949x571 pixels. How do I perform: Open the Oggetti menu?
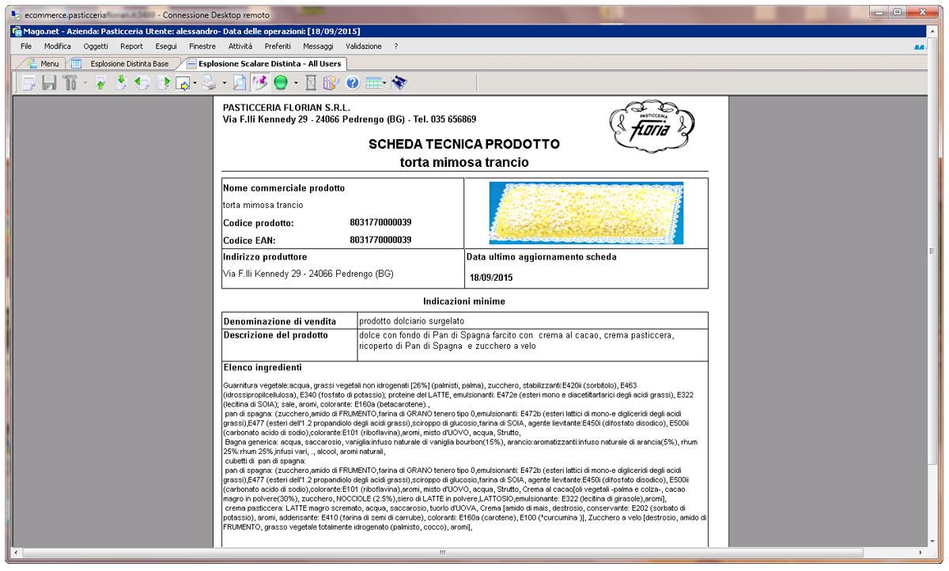pos(96,47)
